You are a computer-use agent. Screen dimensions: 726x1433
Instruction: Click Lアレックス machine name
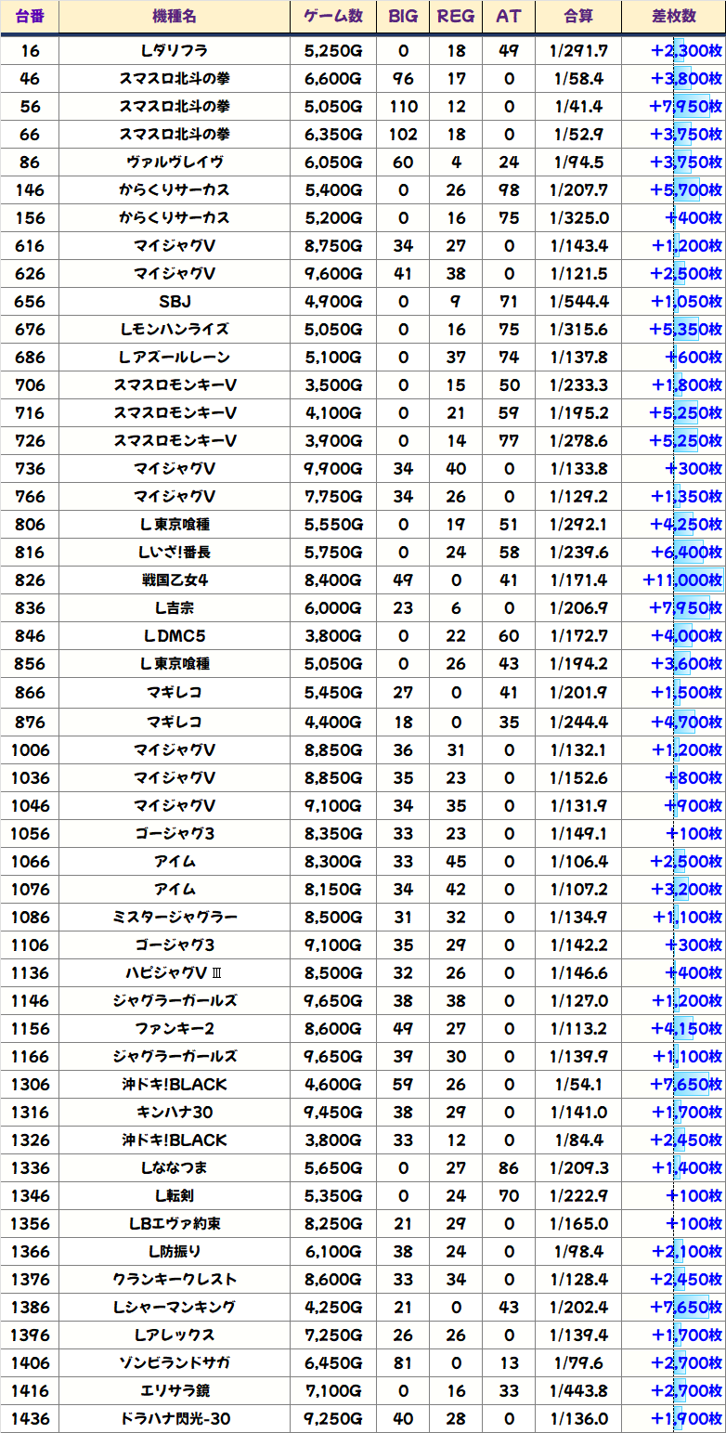click(175, 1335)
